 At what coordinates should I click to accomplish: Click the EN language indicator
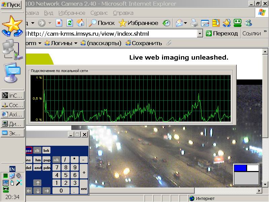pyautogui.click(x=12, y=169)
